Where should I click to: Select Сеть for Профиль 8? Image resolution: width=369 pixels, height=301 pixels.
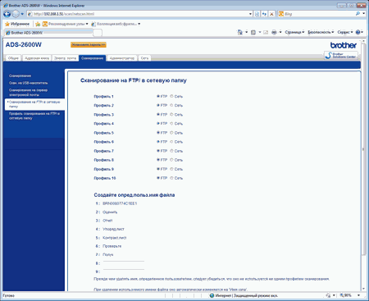pyautogui.click(x=171, y=160)
